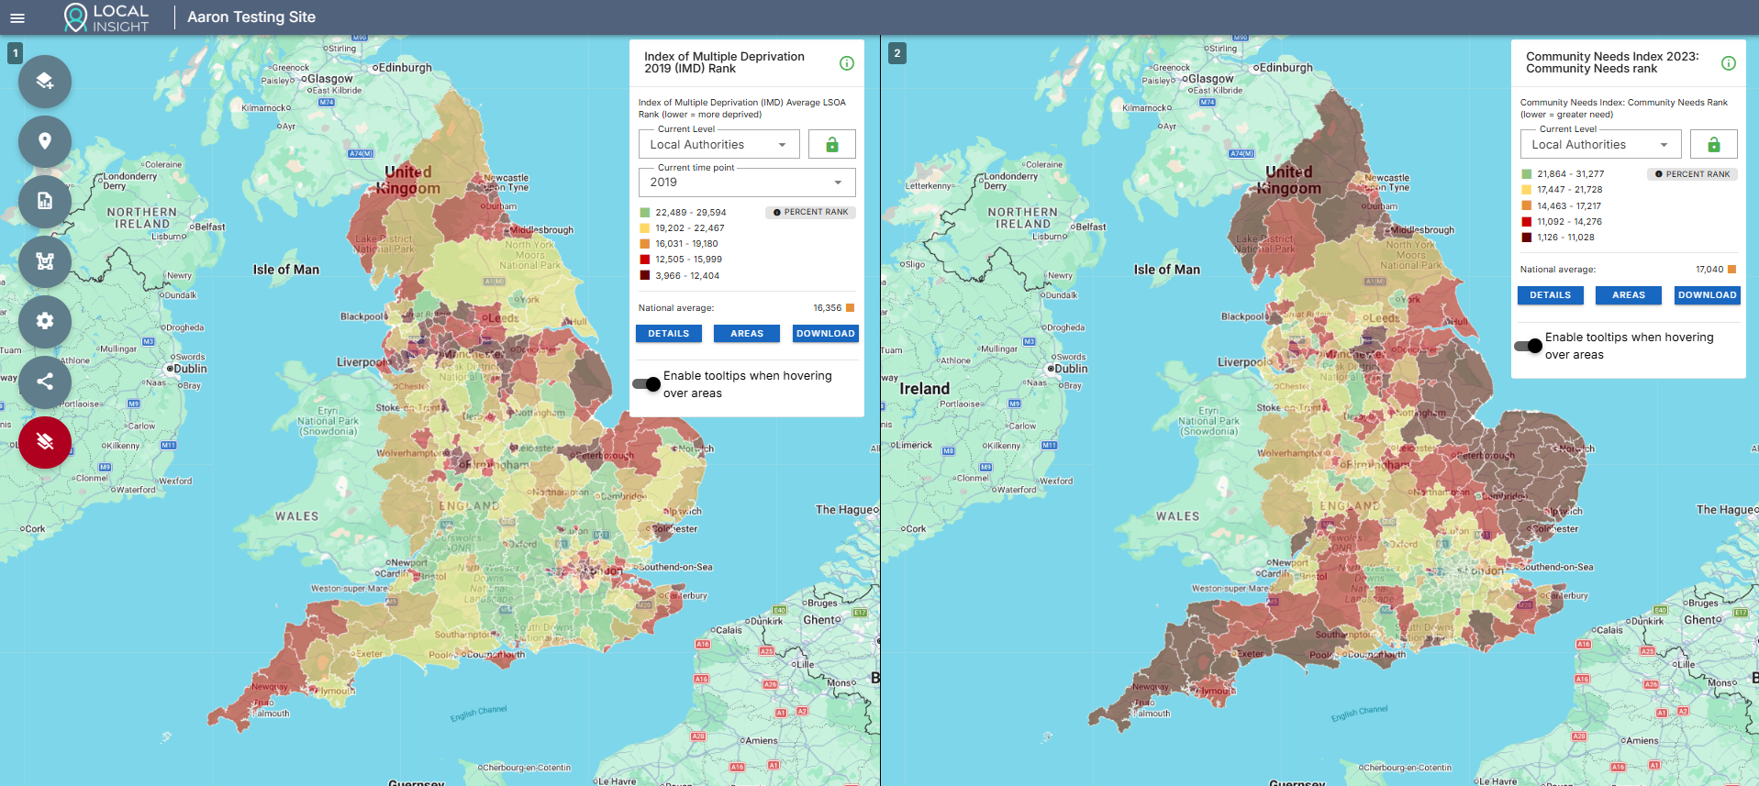The height and width of the screenshot is (786, 1759).
Task: Click the red clear layers icon
Action: pos(45,442)
